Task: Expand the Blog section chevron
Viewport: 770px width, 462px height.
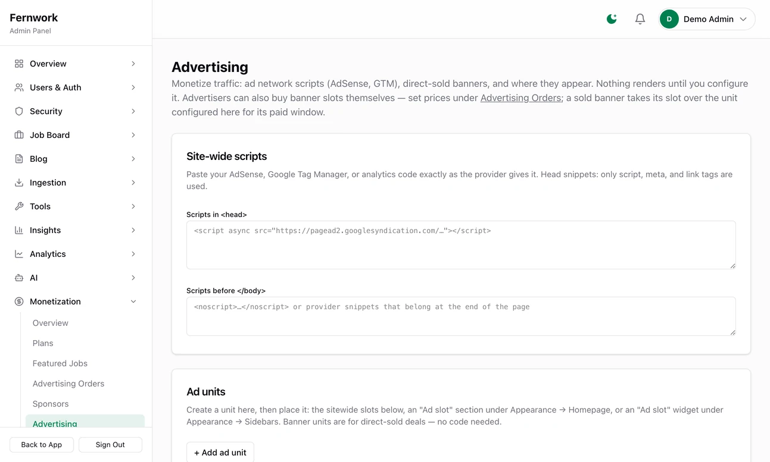Action: click(133, 159)
